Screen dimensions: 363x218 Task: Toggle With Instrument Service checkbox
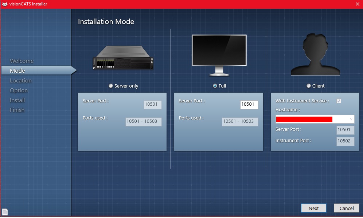point(339,101)
